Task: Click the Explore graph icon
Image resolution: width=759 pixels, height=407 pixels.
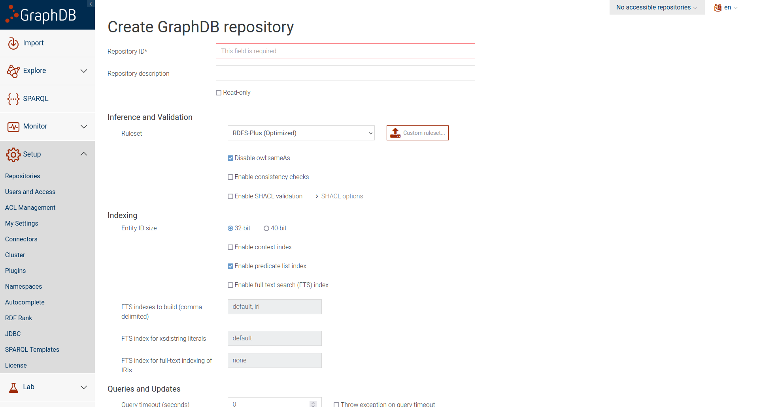Action: tap(13, 71)
